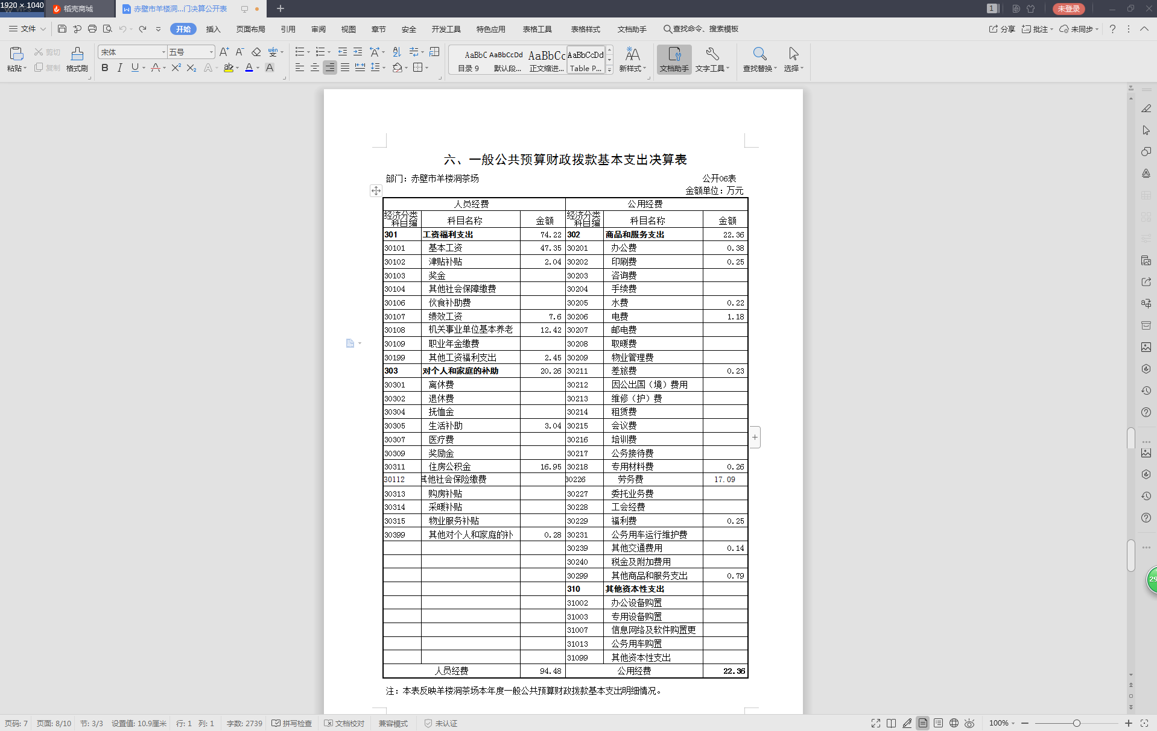Switch to the 视图 view tab
The width and height of the screenshot is (1157, 731).
[349, 29]
